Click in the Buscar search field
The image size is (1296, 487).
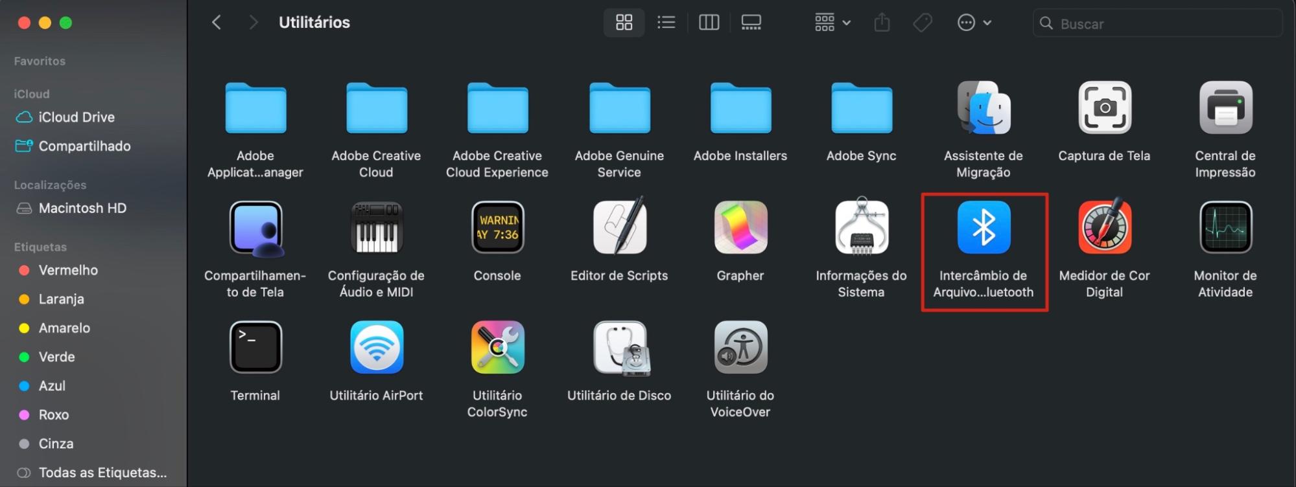point(1157,23)
